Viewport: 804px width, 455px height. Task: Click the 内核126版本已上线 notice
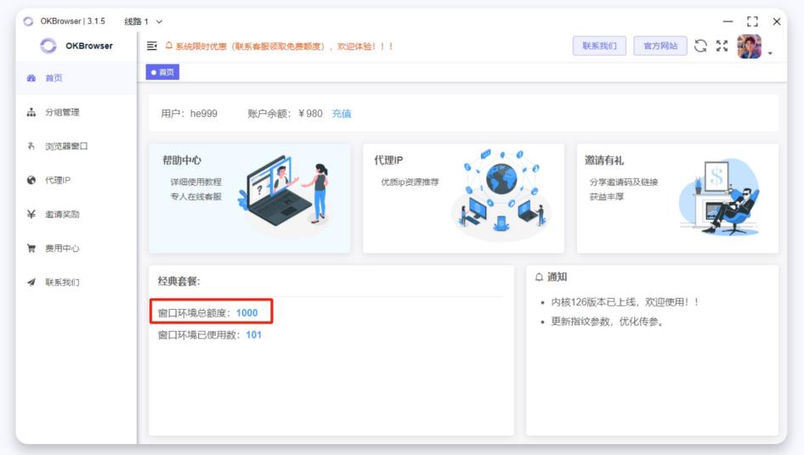tap(625, 302)
